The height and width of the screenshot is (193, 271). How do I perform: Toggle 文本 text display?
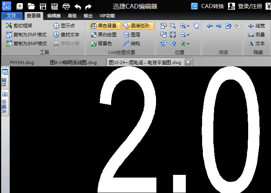click(x=256, y=44)
